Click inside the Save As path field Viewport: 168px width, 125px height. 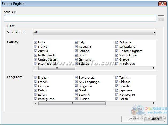[x=80, y=18]
